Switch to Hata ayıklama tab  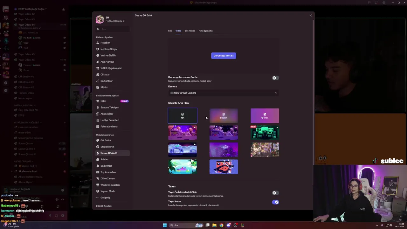205,31
